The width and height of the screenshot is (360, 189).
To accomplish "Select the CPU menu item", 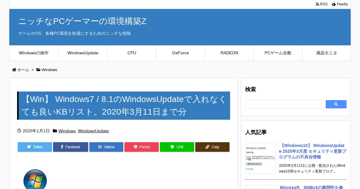I will (132, 53).
